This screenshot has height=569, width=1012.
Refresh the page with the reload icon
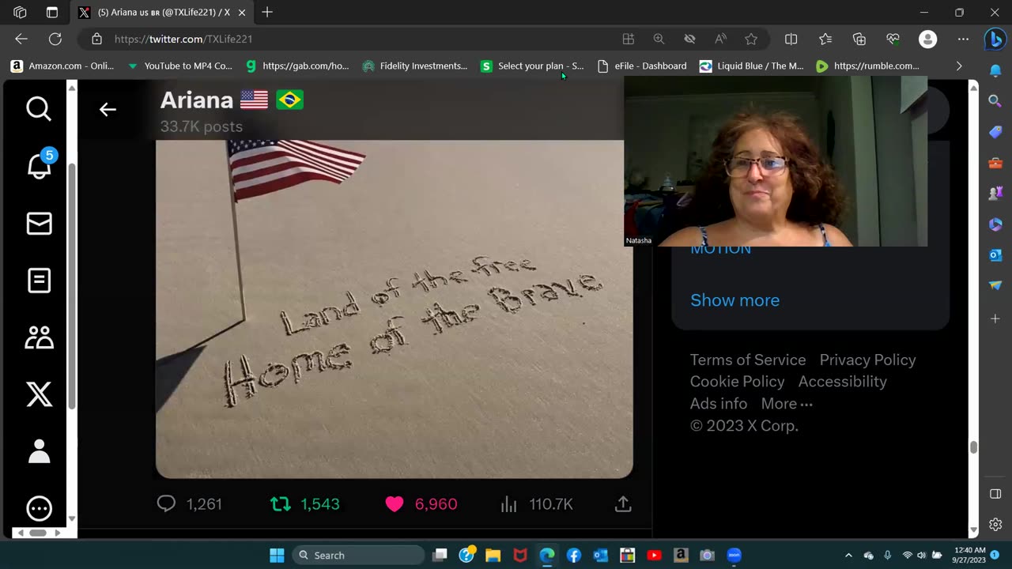(x=55, y=39)
